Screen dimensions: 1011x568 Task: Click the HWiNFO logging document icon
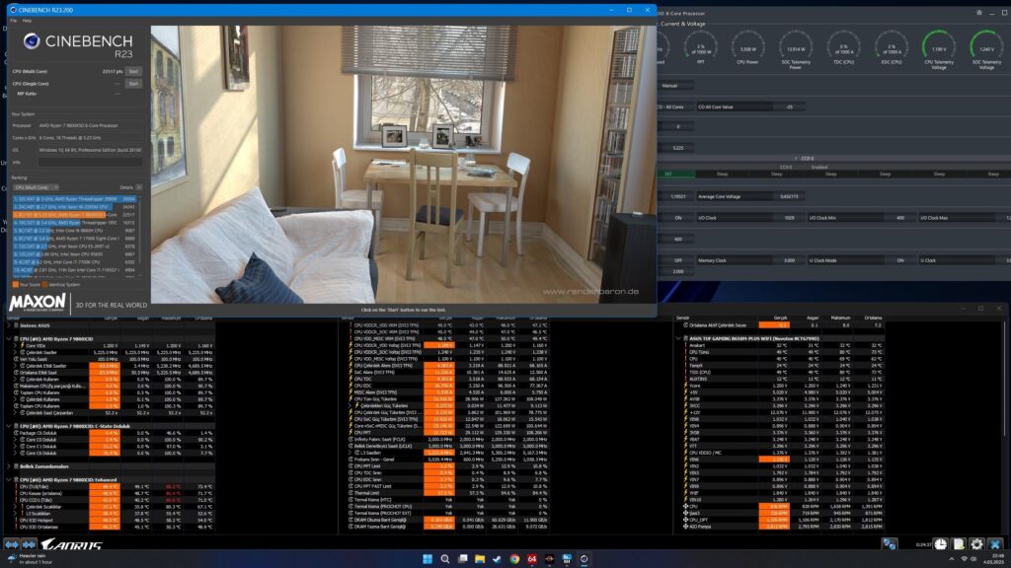959,544
